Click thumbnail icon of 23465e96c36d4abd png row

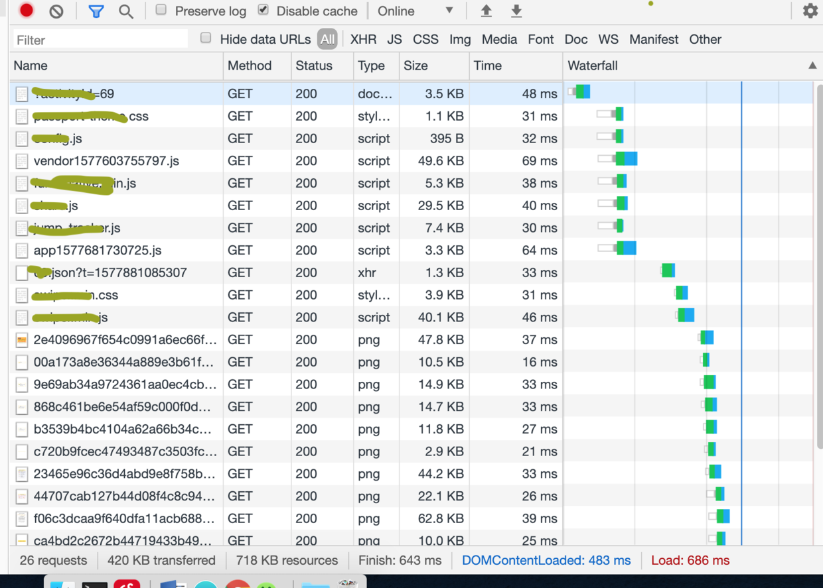[22, 474]
